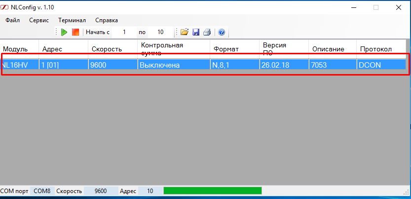The width and height of the screenshot is (411, 199).
Task: Click status bar address value 10
Action: (150, 191)
